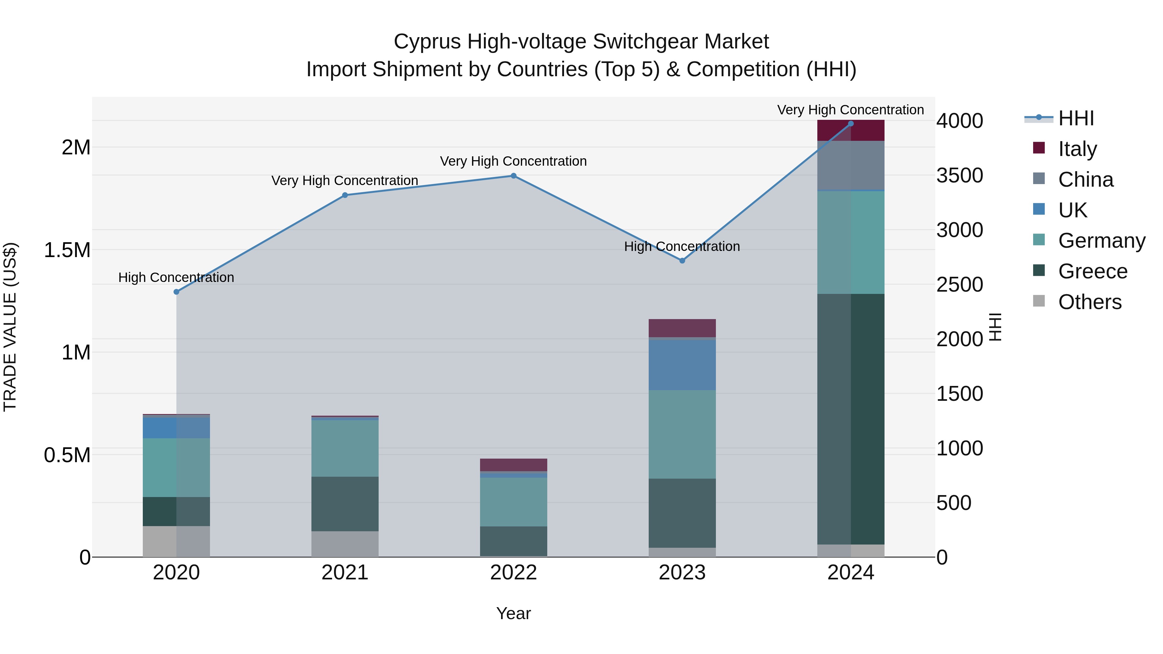Select the Greece segment in 2022 bar
This screenshot has width=1163, height=654.
pyautogui.click(x=514, y=541)
